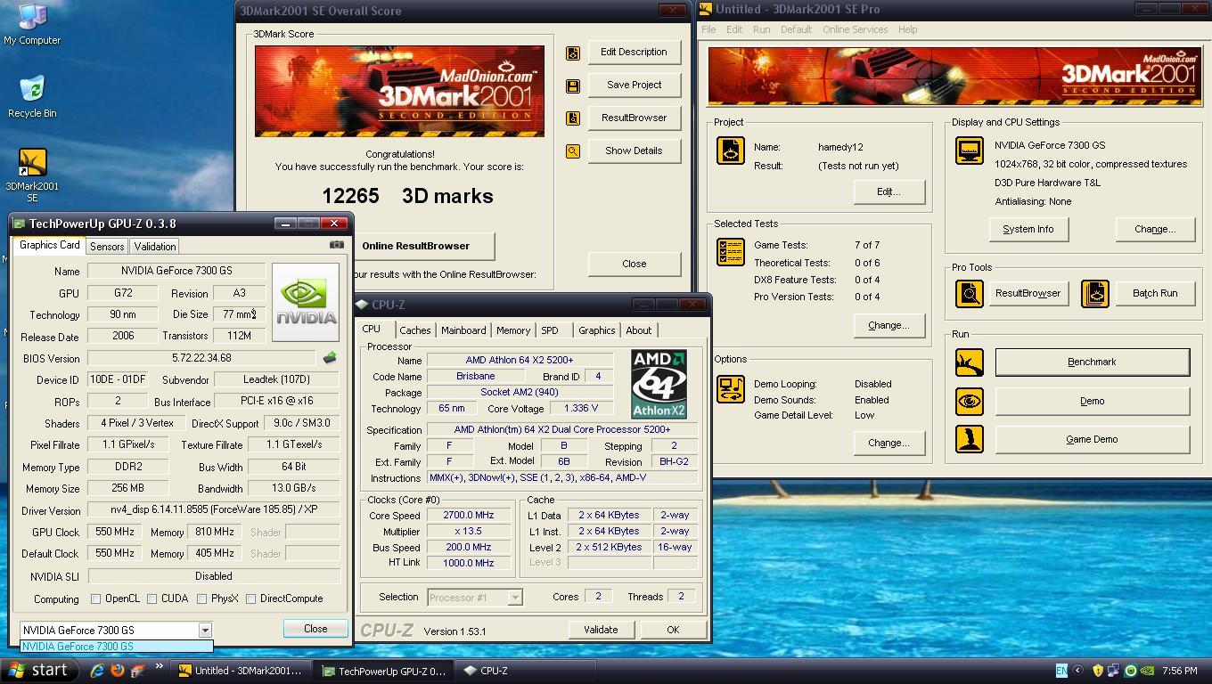
Task: Open My Computer desktop icon
Action: [x=32, y=24]
